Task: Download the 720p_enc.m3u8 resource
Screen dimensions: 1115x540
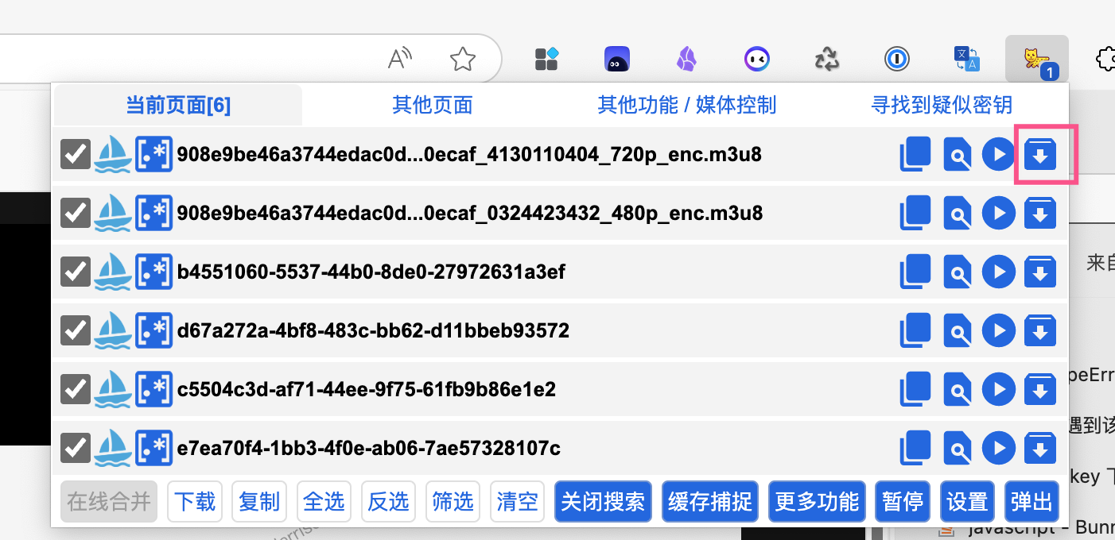Action: pyautogui.click(x=1039, y=154)
